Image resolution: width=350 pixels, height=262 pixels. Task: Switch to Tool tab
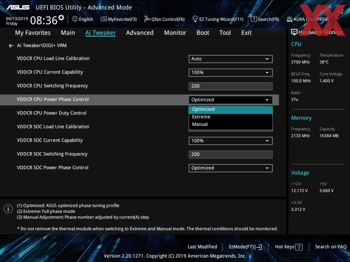(225, 33)
